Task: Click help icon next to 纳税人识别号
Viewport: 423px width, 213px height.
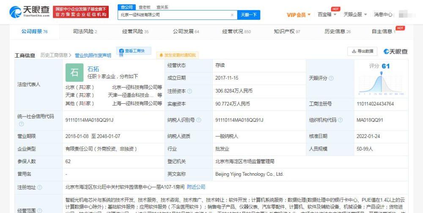Action: tap(198, 120)
